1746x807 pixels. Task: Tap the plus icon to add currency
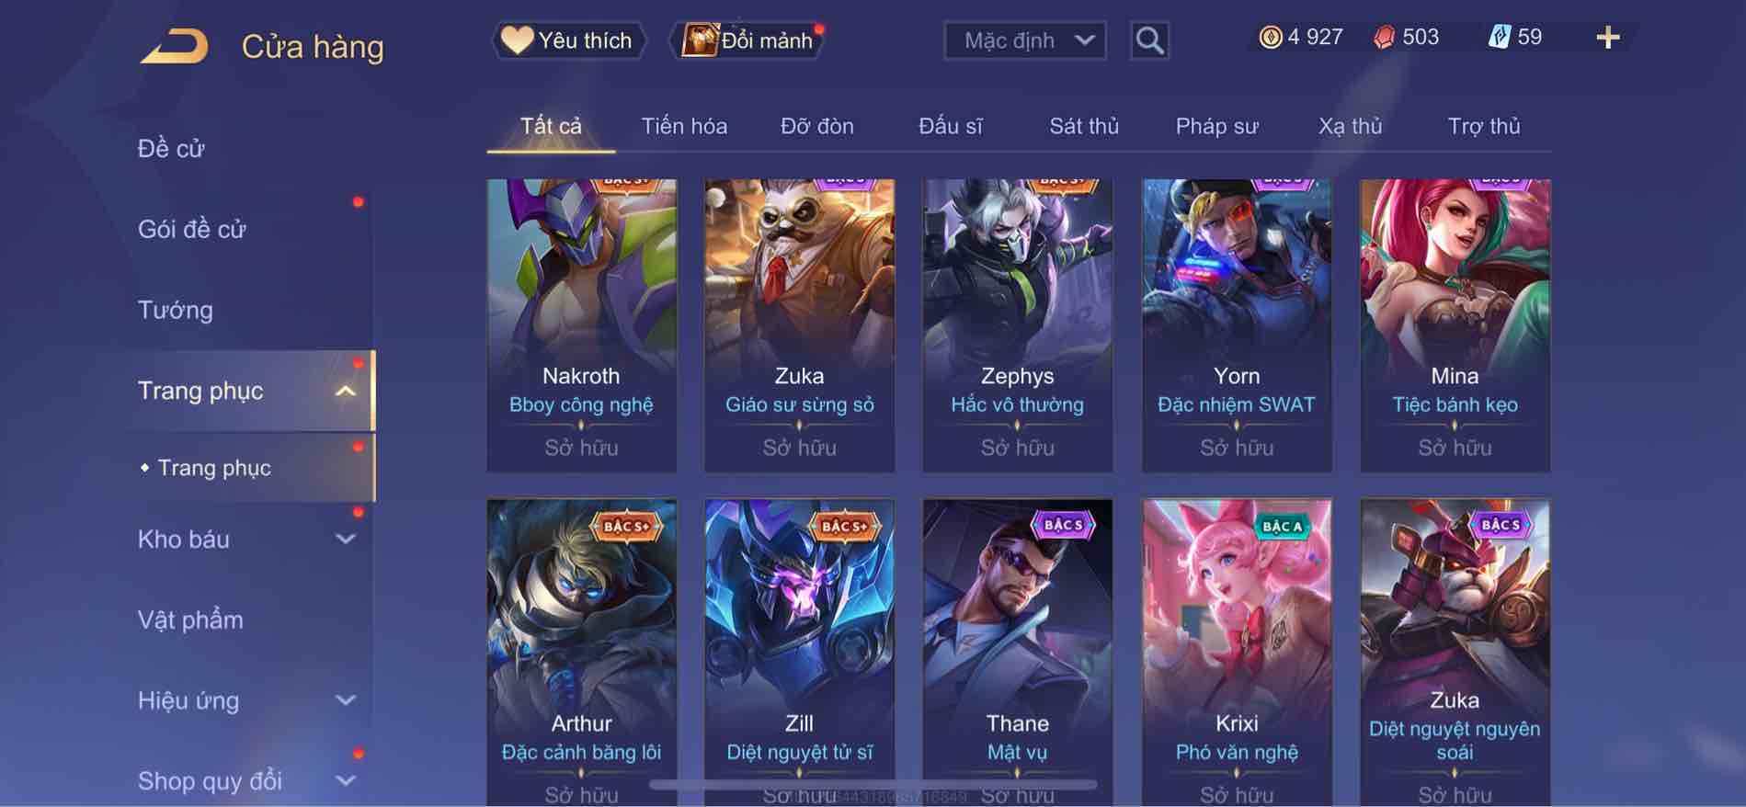tap(1607, 38)
